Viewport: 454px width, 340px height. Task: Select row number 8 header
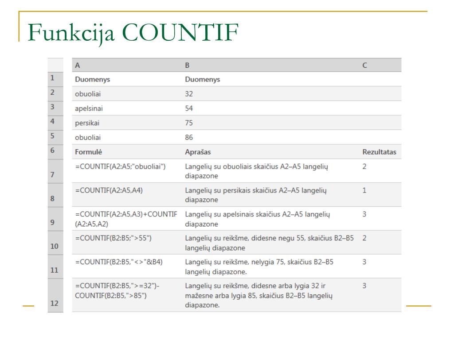pos(55,195)
